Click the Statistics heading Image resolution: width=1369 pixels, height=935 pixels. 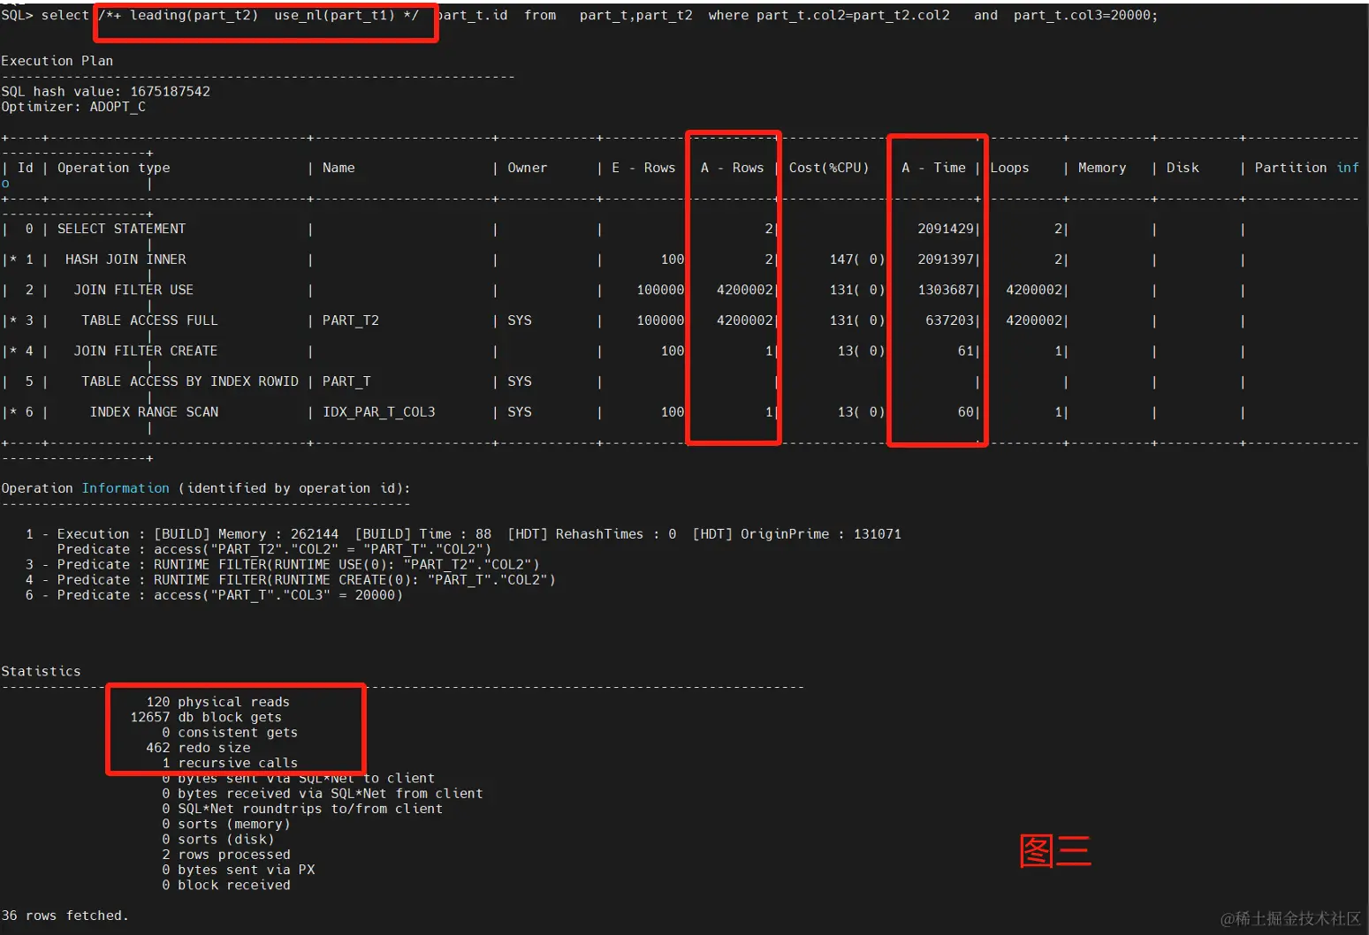pyautogui.click(x=41, y=671)
